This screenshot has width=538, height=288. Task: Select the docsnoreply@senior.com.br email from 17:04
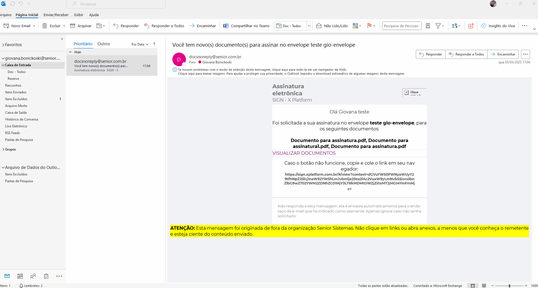(112, 66)
